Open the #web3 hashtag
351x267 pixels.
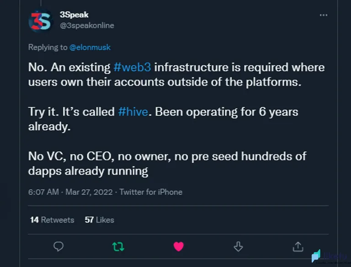coord(132,67)
